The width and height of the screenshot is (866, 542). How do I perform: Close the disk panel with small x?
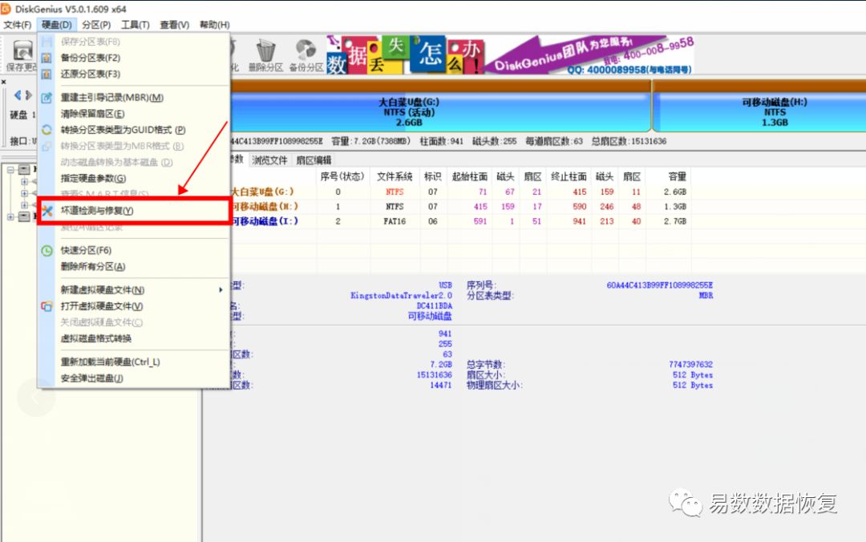4,82
